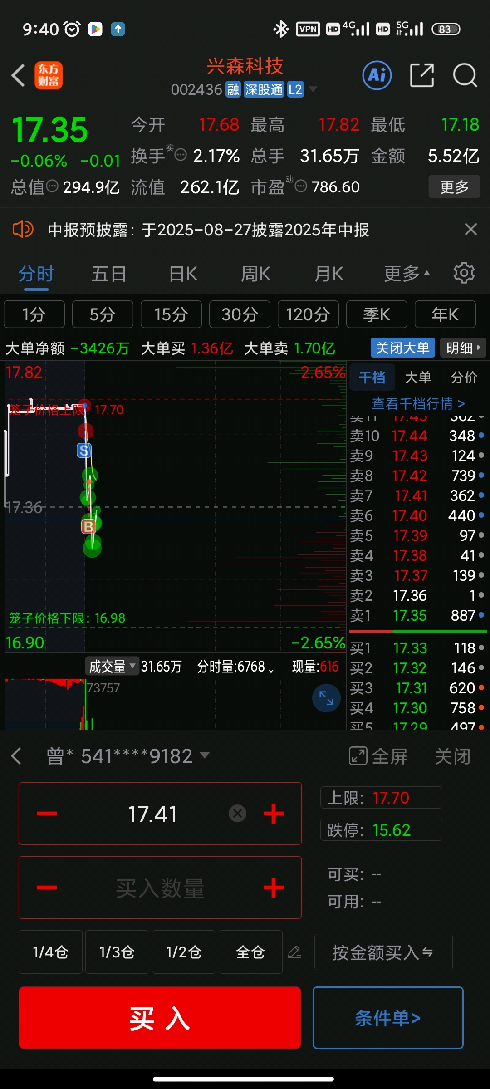Screen dimensions: 490x1089
Task: Switch to 按金额买入 mode
Action: coord(383,952)
